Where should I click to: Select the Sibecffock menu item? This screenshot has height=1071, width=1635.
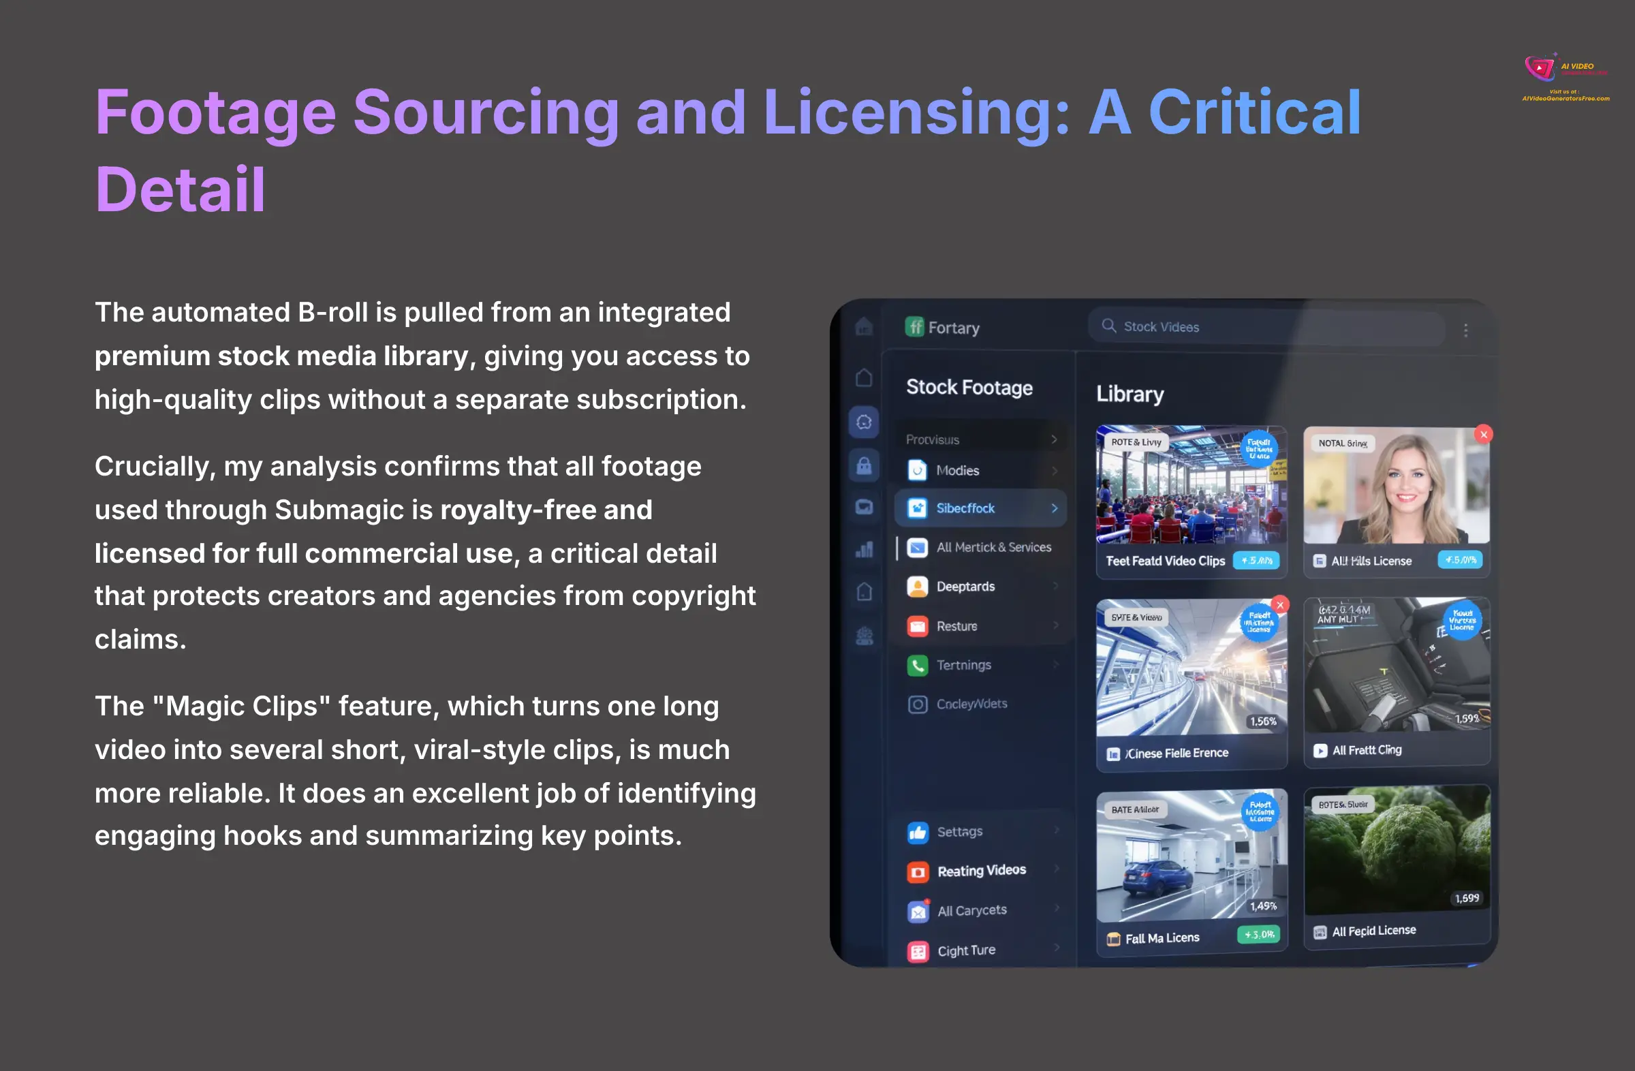[x=981, y=508]
